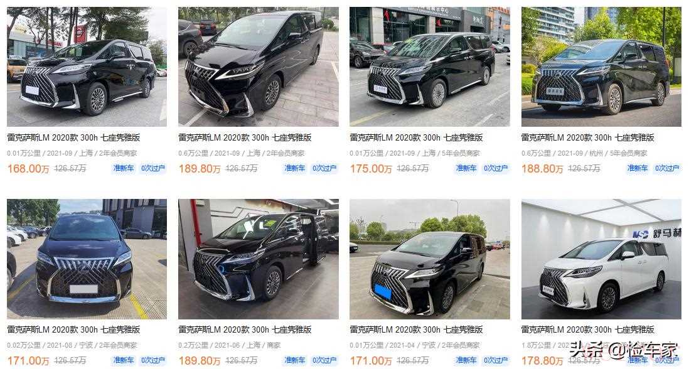Open the front-facing 171.00万 car photo
The width and height of the screenshot is (689, 369).
coord(87,259)
